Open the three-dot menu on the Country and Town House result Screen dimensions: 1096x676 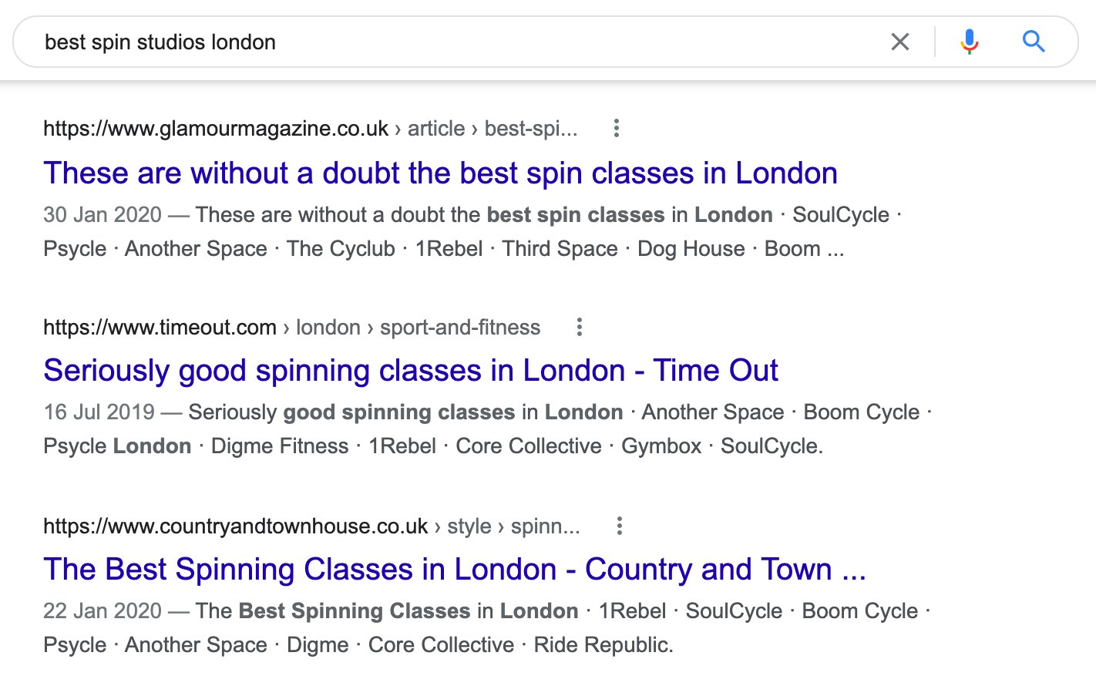619,525
